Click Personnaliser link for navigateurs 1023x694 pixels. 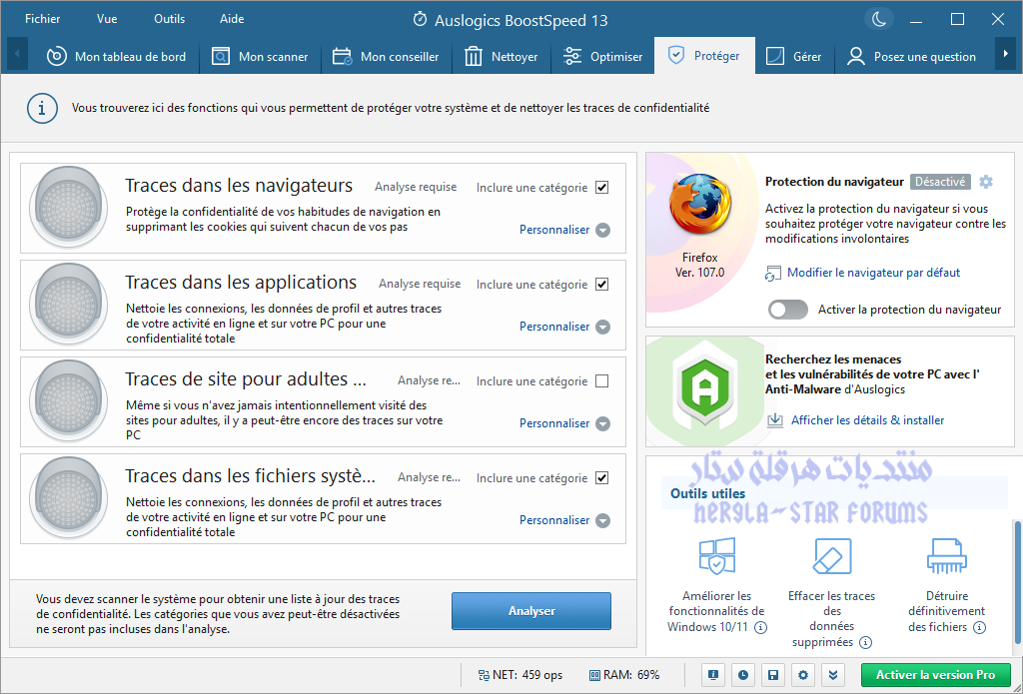point(553,230)
